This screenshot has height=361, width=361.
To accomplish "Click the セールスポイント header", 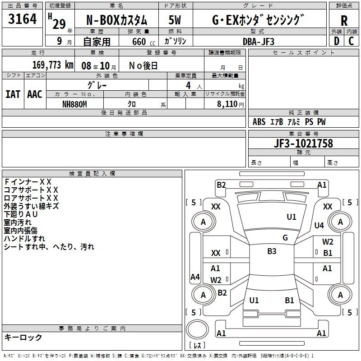I will tap(303, 52).
